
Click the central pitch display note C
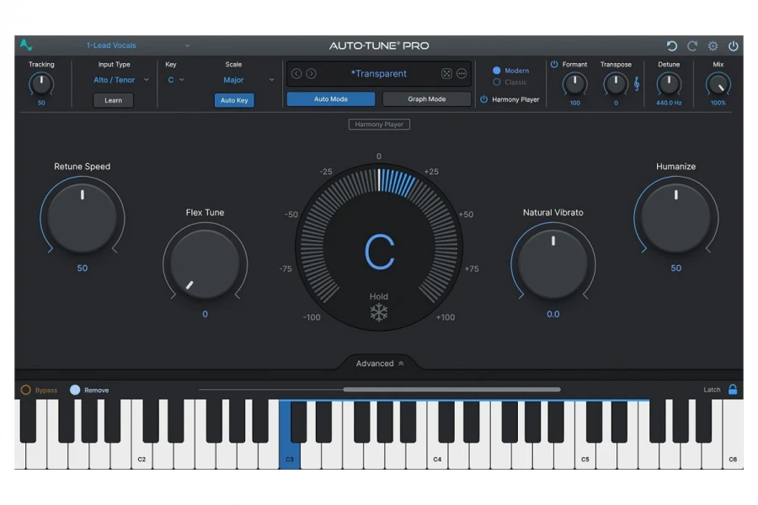[x=380, y=252]
